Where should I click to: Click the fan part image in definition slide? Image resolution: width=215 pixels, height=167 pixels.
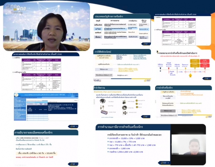tap(102, 100)
